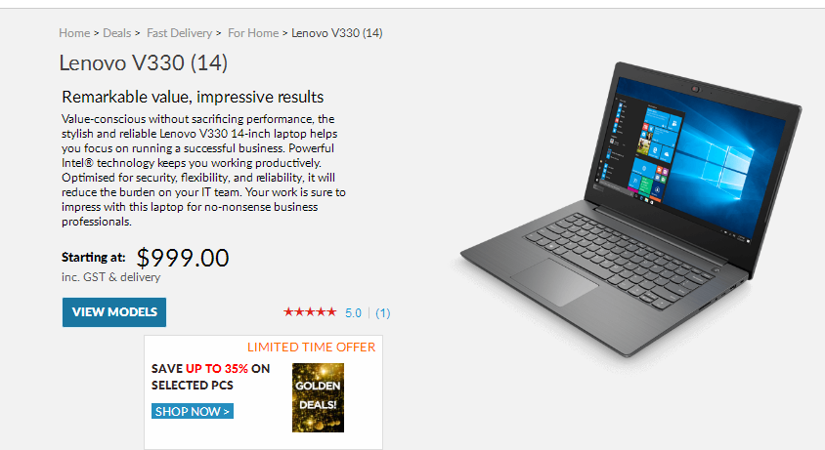Click the Golden Deals banner image
Image resolution: width=825 pixels, height=450 pixels.
click(x=318, y=398)
